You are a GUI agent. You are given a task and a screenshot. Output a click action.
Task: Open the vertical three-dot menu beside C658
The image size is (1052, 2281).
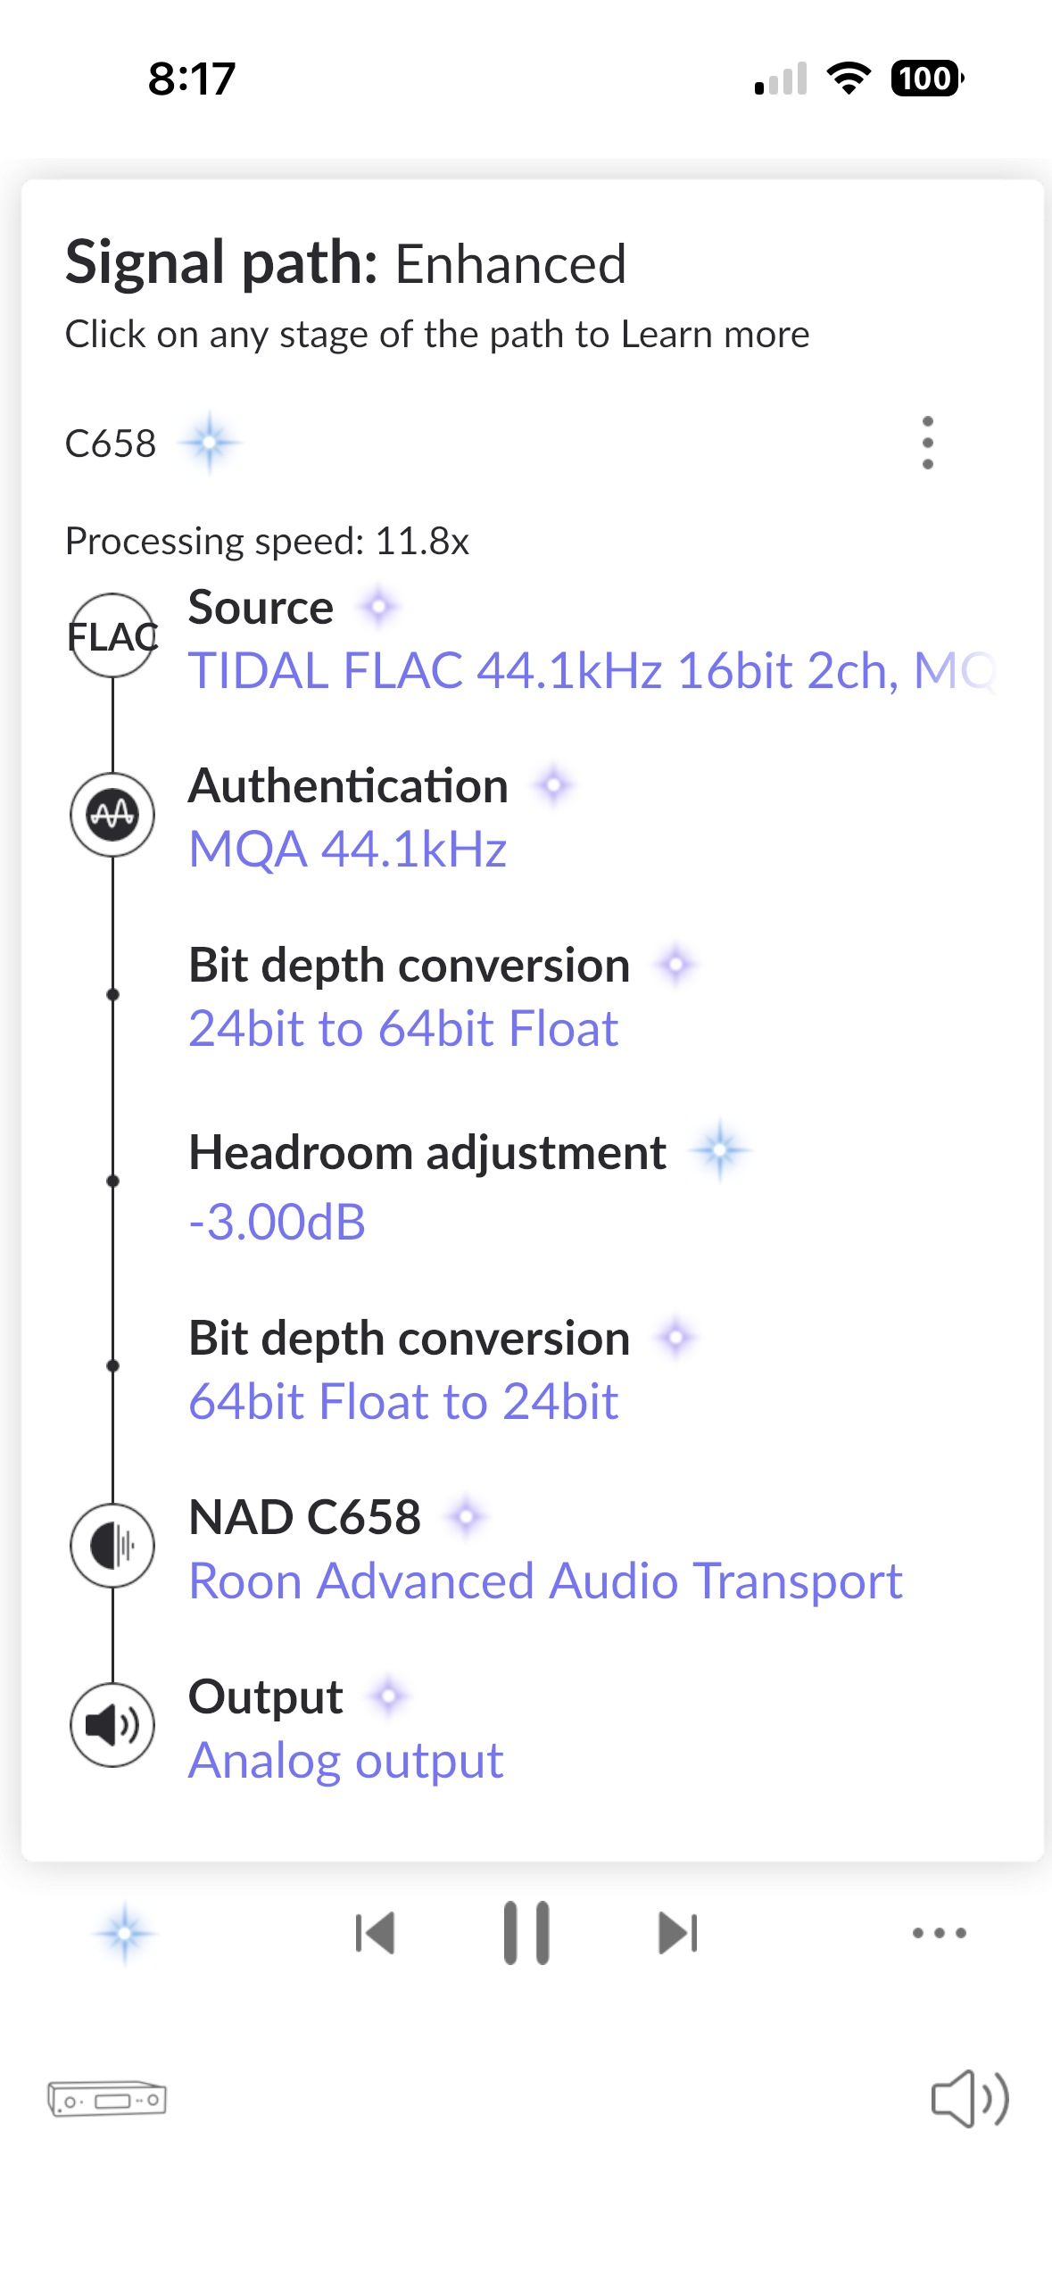pos(928,443)
